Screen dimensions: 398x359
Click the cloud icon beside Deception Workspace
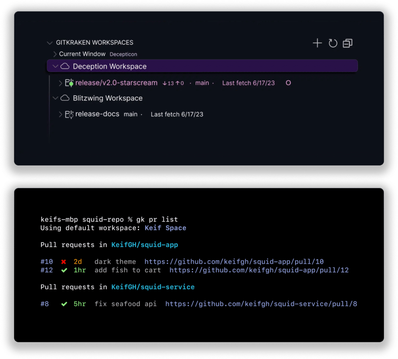(65, 66)
